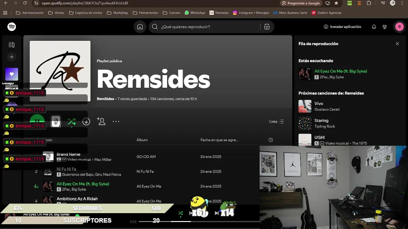Open Friend Activity people icon
This screenshot has height=229, width=408.
coord(385,27)
